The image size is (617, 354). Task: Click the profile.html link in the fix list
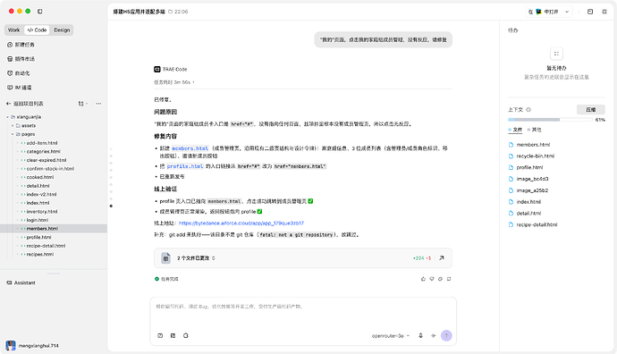point(185,166)
